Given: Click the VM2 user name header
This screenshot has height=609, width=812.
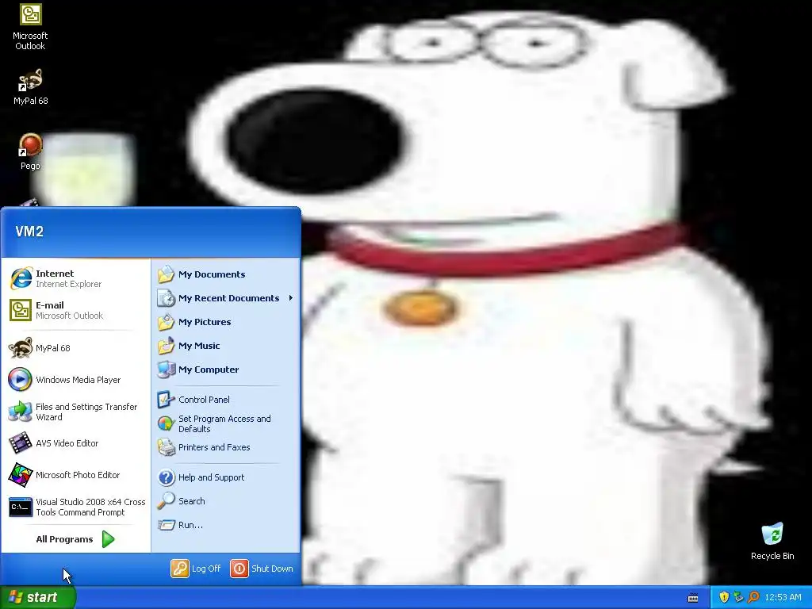Looking at the screenshot, I should (x=29, y=232).
